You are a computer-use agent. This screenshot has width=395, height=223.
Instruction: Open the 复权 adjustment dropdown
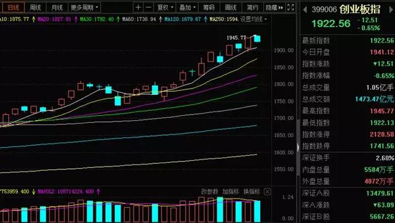point(165,7)
